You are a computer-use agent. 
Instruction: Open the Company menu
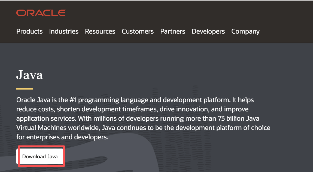coord(245,31)
